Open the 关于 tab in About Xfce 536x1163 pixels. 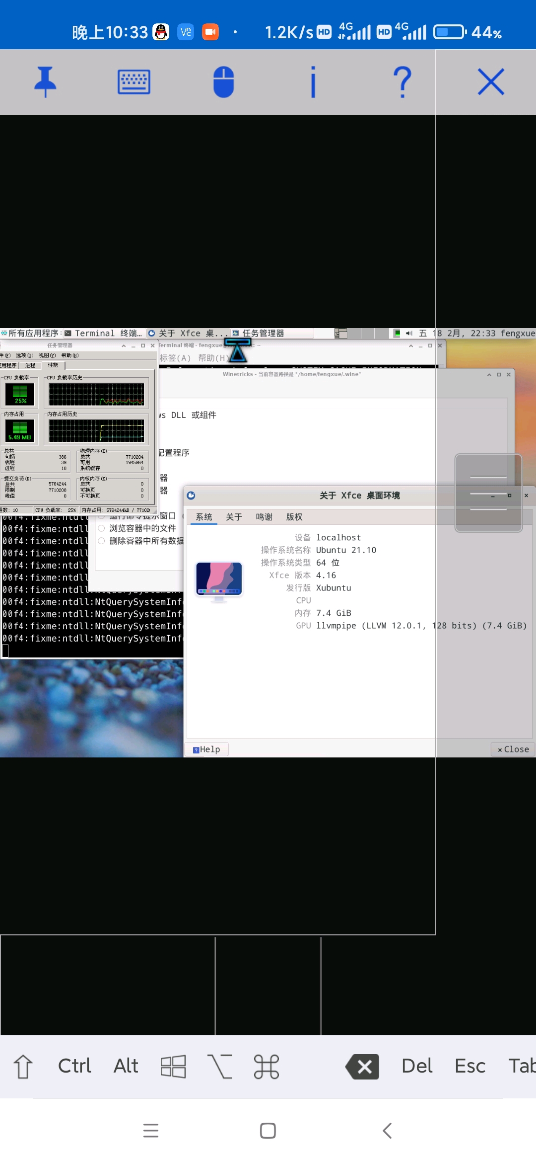coord(234,517)
